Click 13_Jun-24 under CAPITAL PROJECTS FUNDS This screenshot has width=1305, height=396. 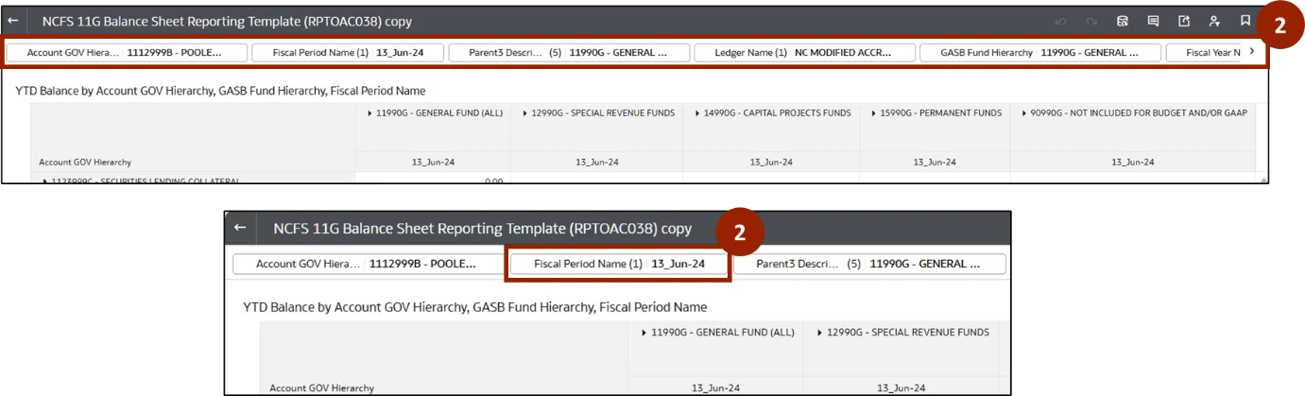(x=771, y=163)
